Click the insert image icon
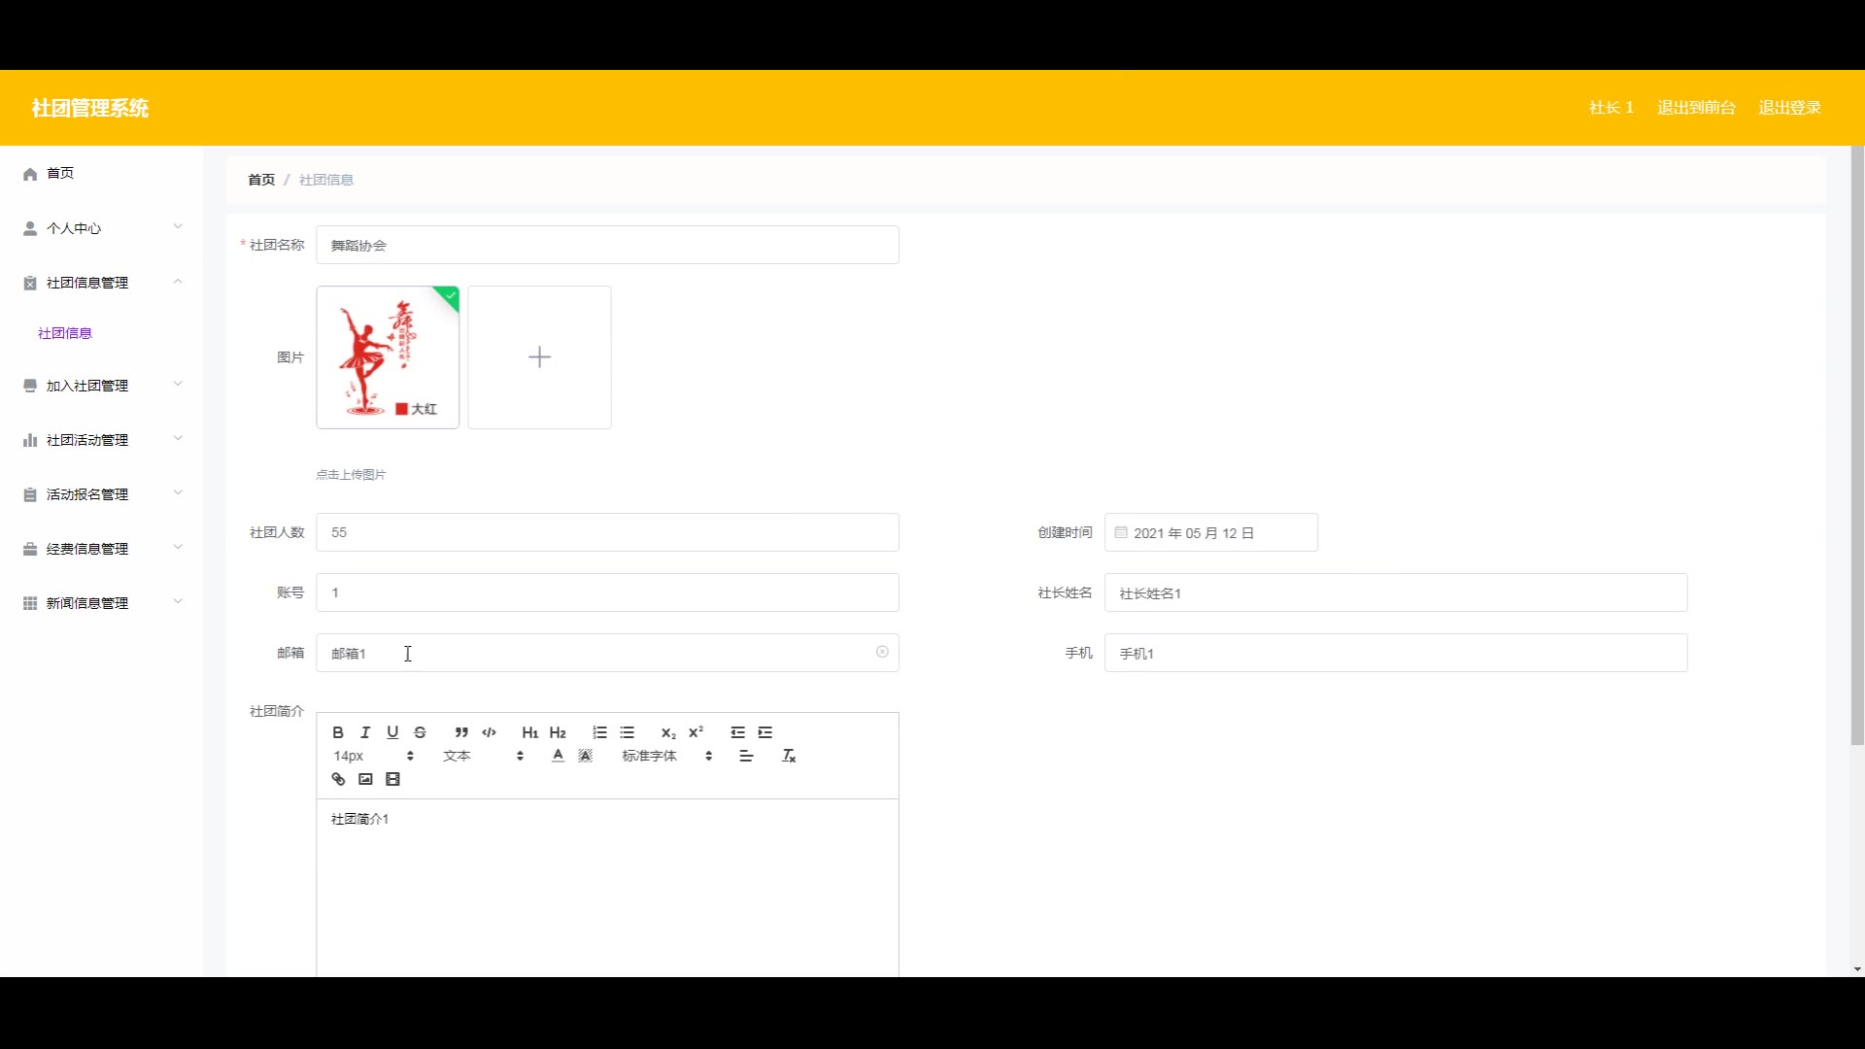 (365, 779)
